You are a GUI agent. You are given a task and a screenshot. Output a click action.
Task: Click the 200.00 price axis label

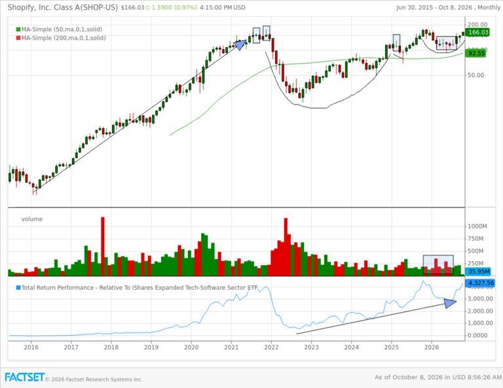(x=477, y=25)
